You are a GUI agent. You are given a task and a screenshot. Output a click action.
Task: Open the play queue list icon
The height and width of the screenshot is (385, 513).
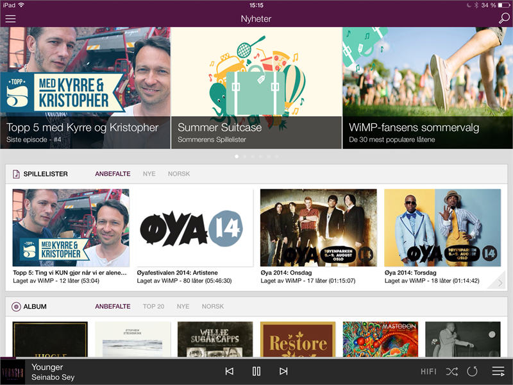pyautogui.click(x=498, y=371)
